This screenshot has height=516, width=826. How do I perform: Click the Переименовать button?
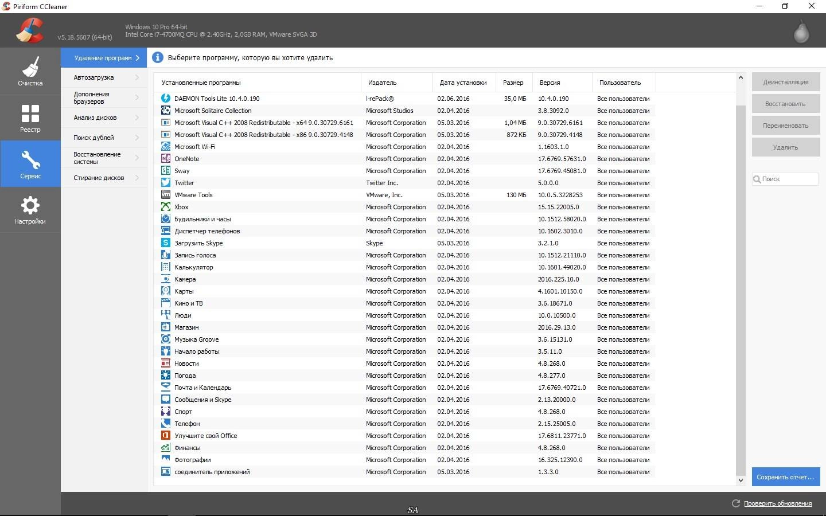pyautogui.click(x=785, y=126)
